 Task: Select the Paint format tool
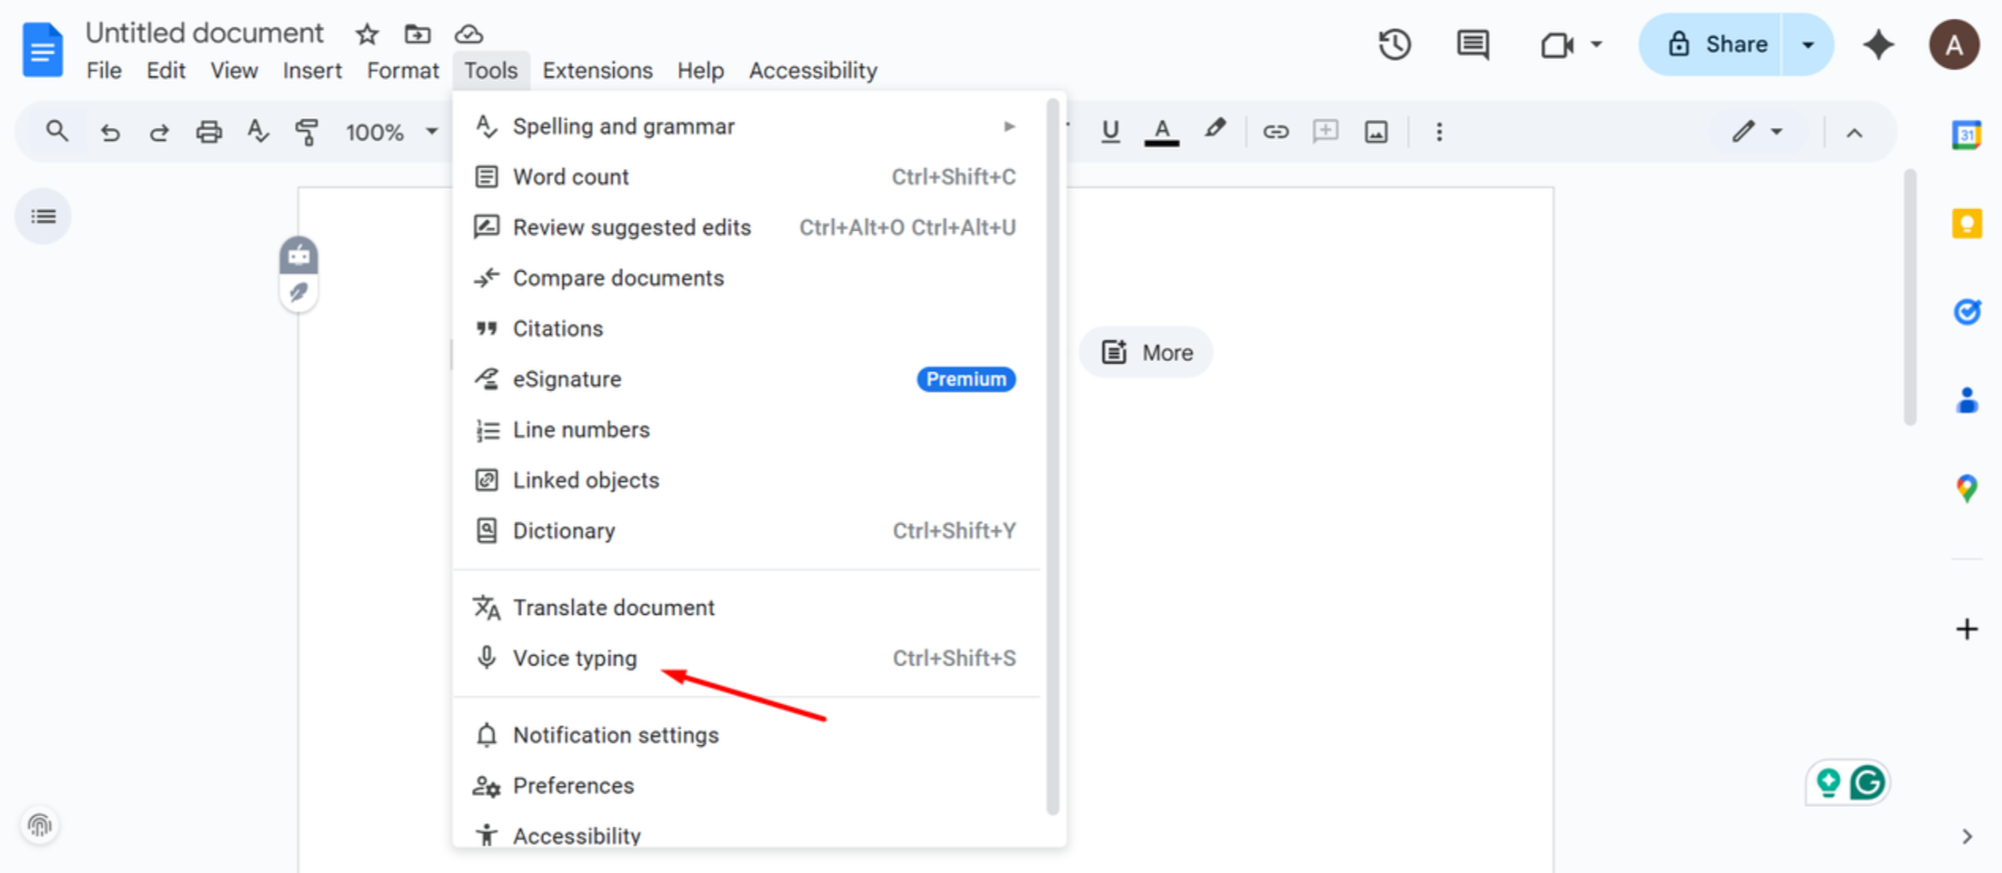(x=306, y=131)
